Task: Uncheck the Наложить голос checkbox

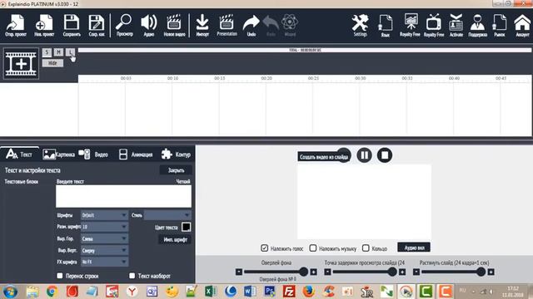Action: [264, 248]
